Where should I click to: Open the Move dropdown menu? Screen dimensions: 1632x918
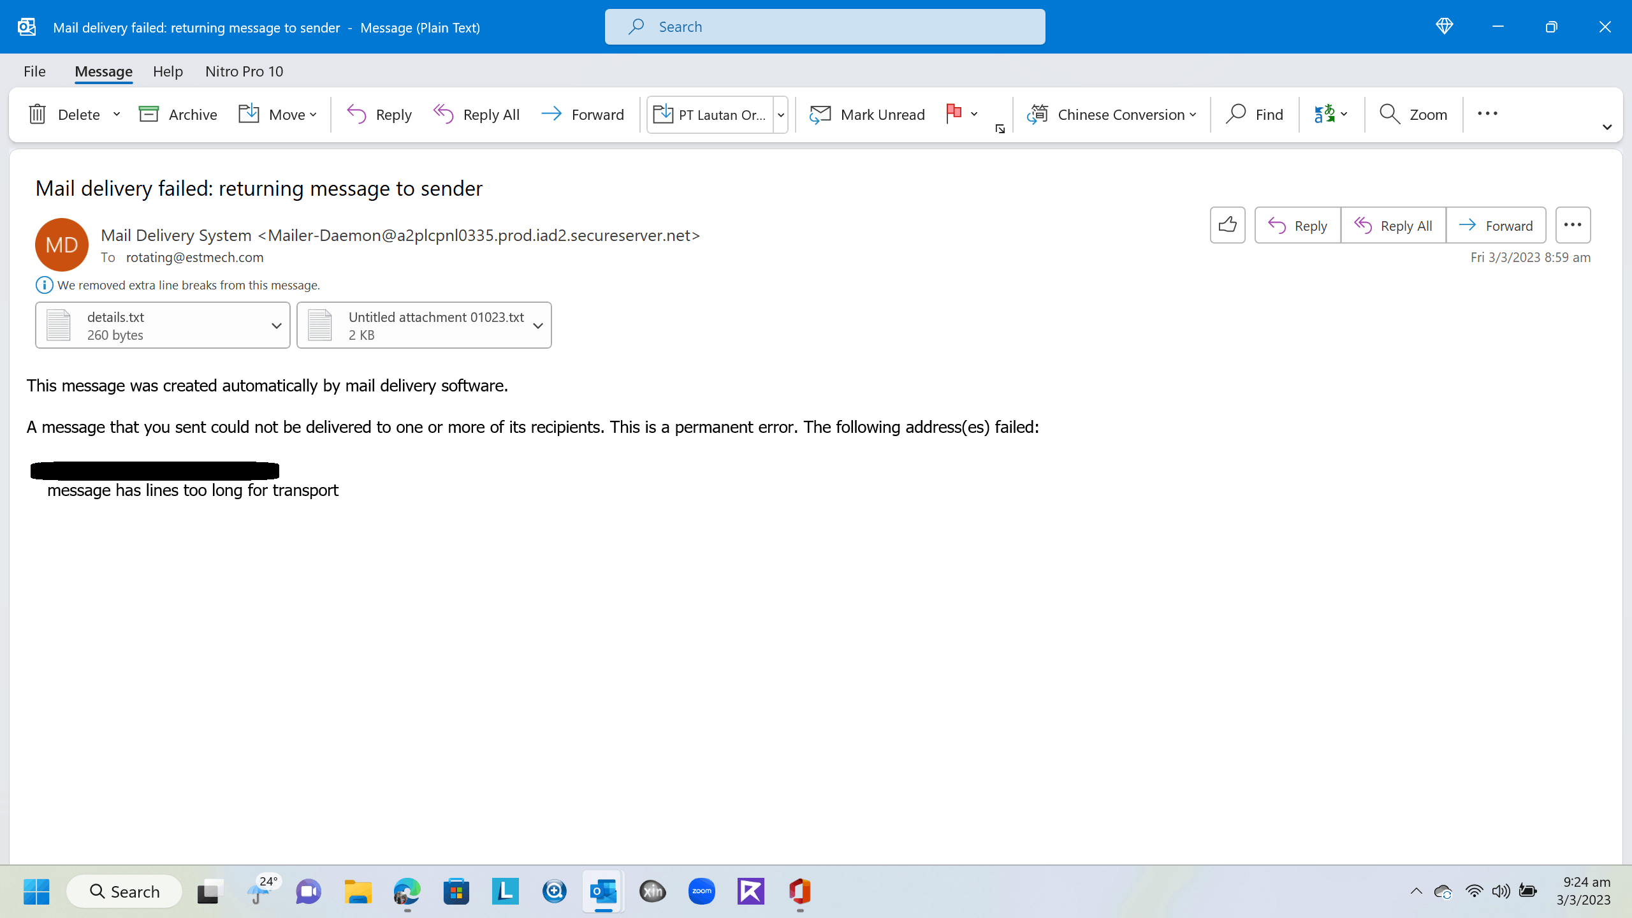(277, 114)
